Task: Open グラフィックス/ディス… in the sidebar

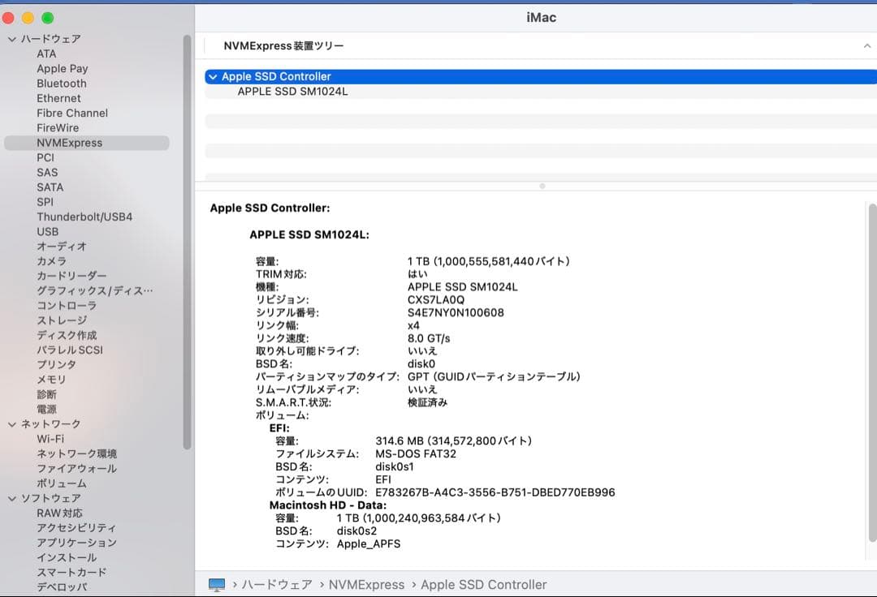Action: (94, 291)
